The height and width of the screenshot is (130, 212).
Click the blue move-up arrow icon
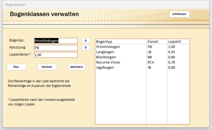click(86, 41)
